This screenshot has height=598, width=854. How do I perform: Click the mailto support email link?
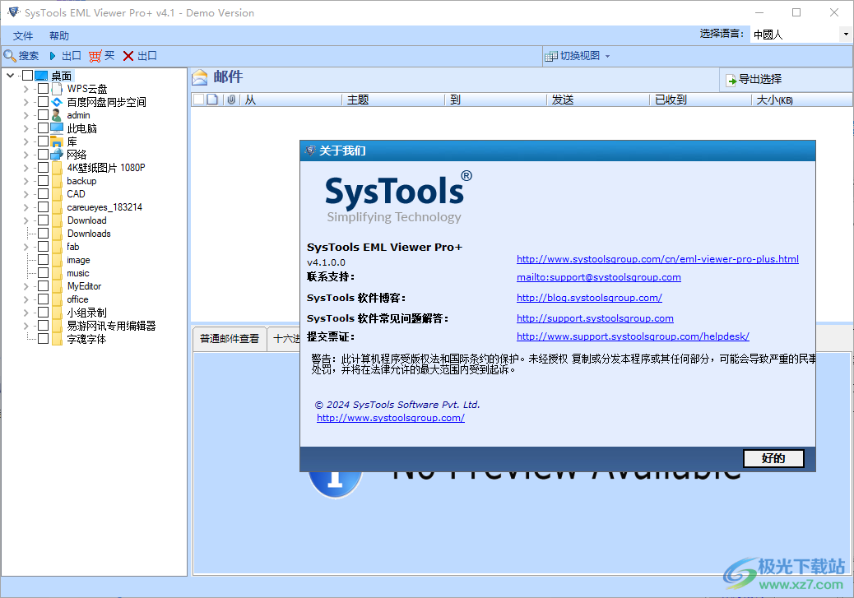click(598, 277)
